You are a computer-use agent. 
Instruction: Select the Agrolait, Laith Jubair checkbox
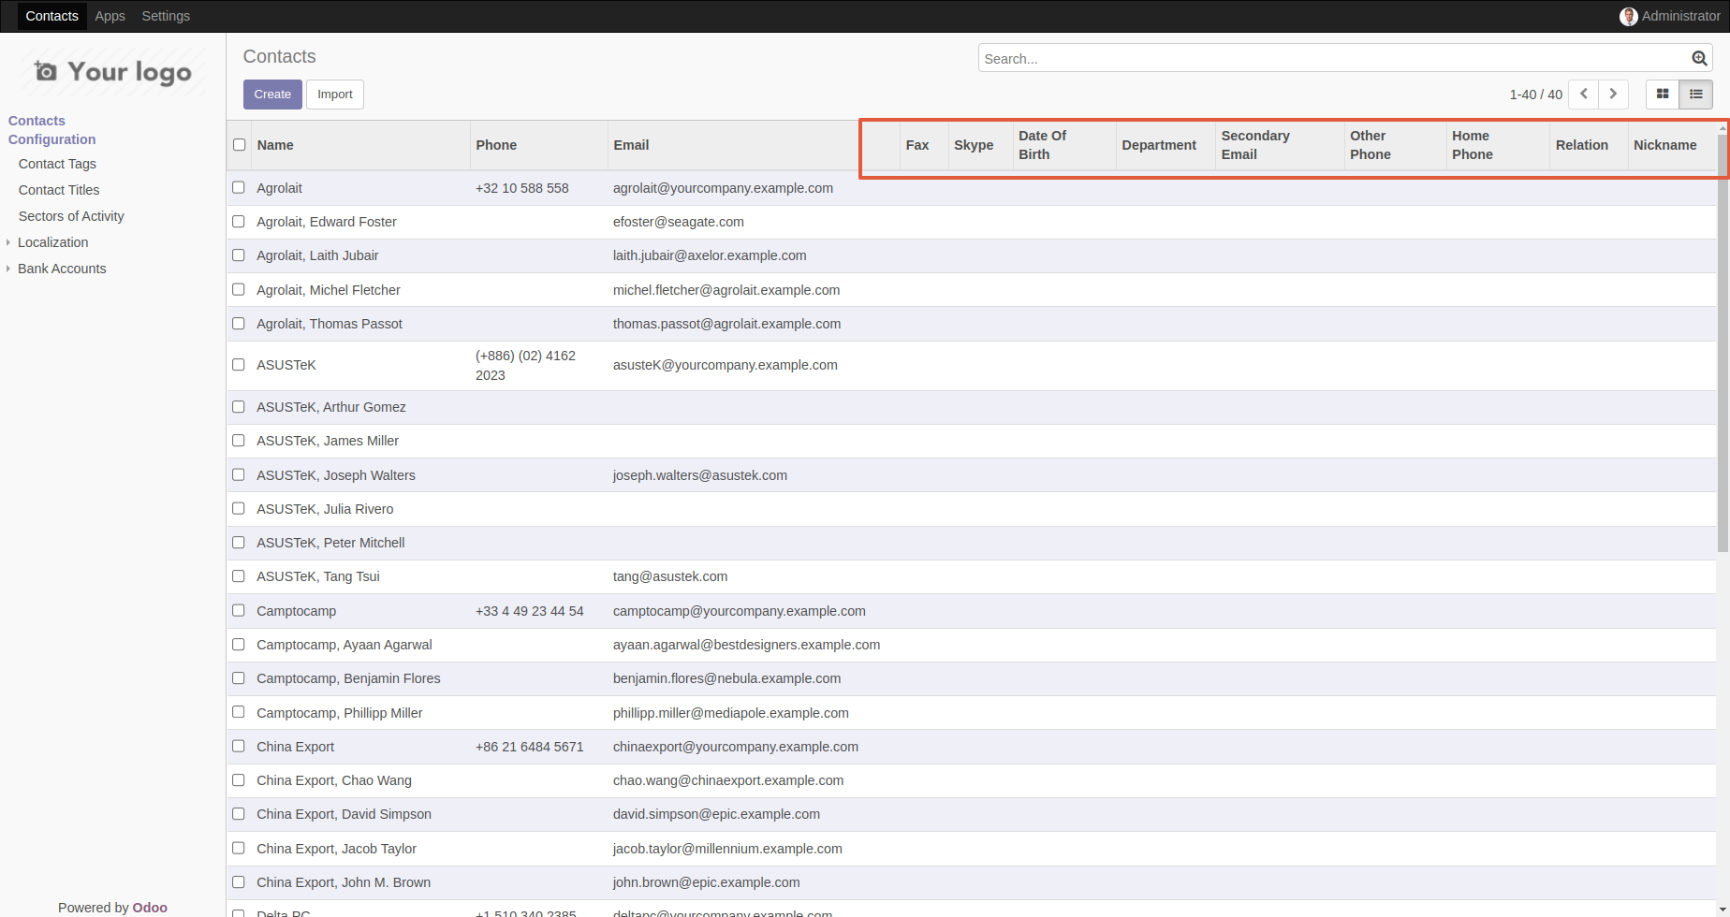pyautogui.click(x=239, y=255)
